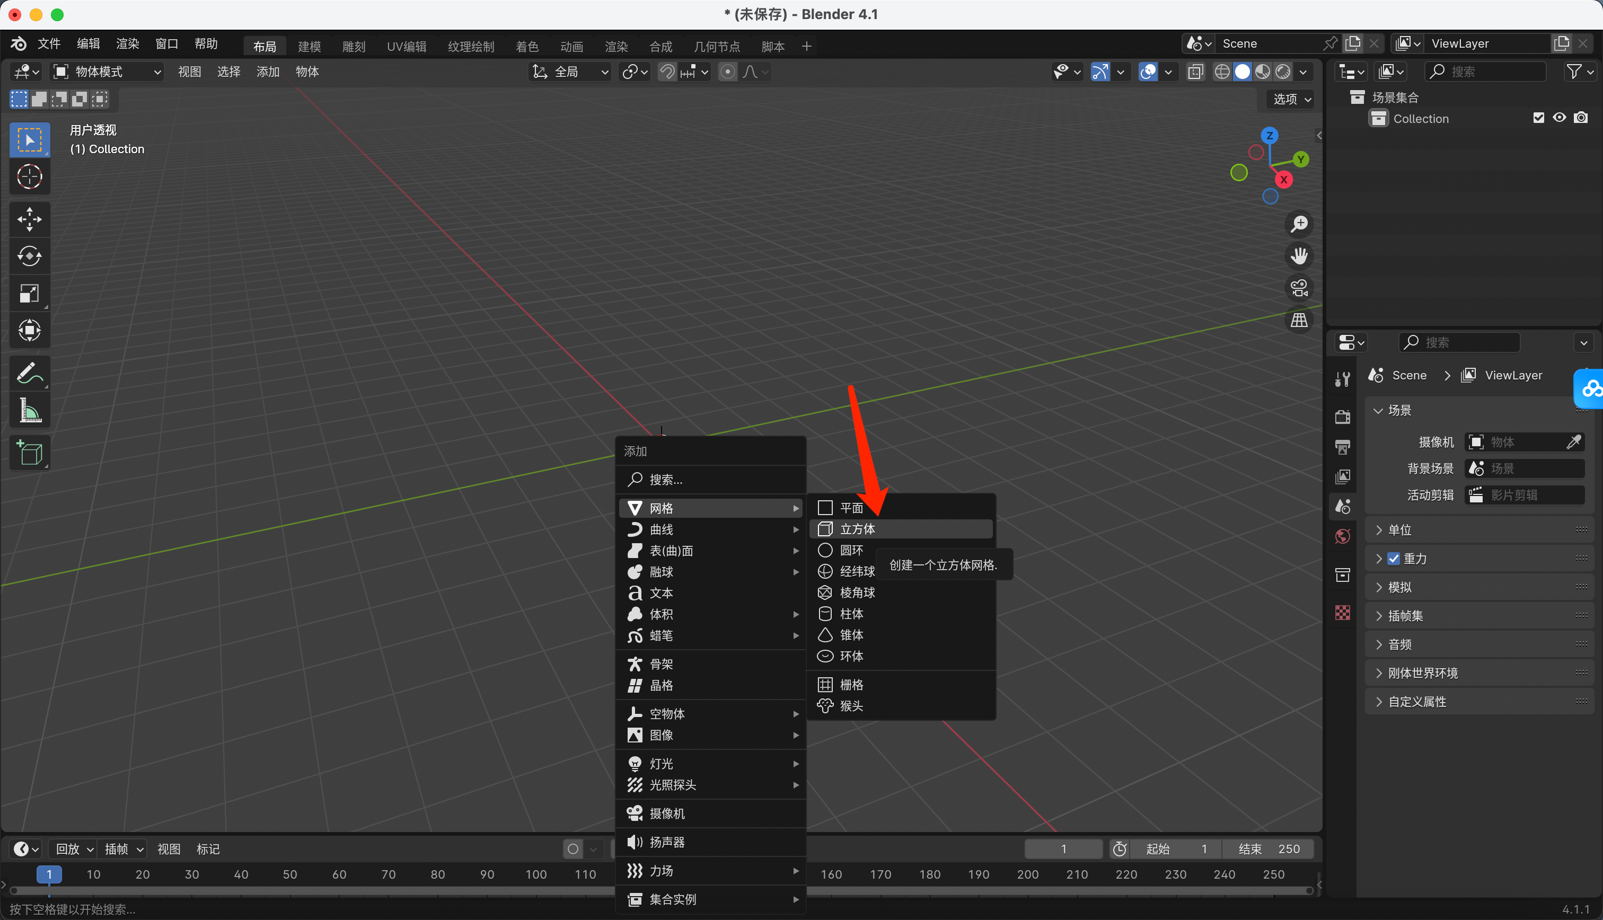Click frame 100 on the timeline
Screen dimensions: 1603x920
coord(535,874)
